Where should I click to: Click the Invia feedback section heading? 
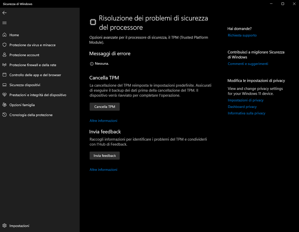105,132
